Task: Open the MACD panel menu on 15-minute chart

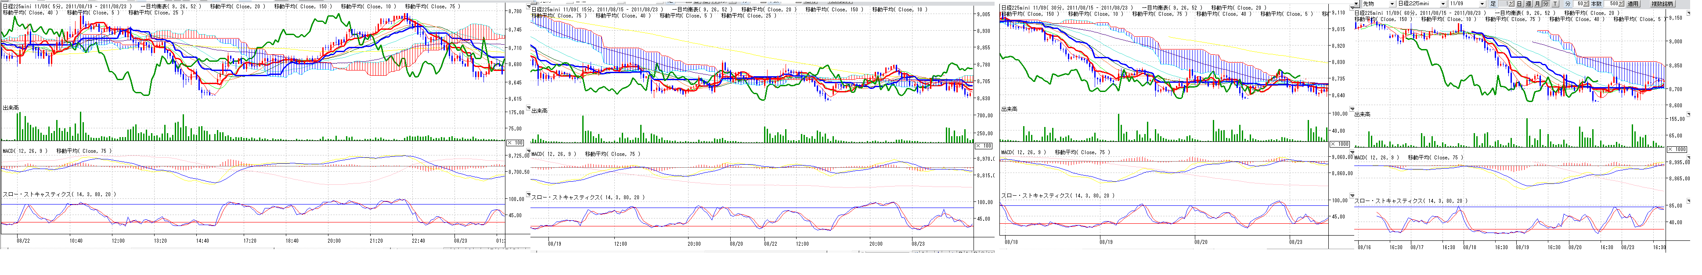Action: point(528,151)
